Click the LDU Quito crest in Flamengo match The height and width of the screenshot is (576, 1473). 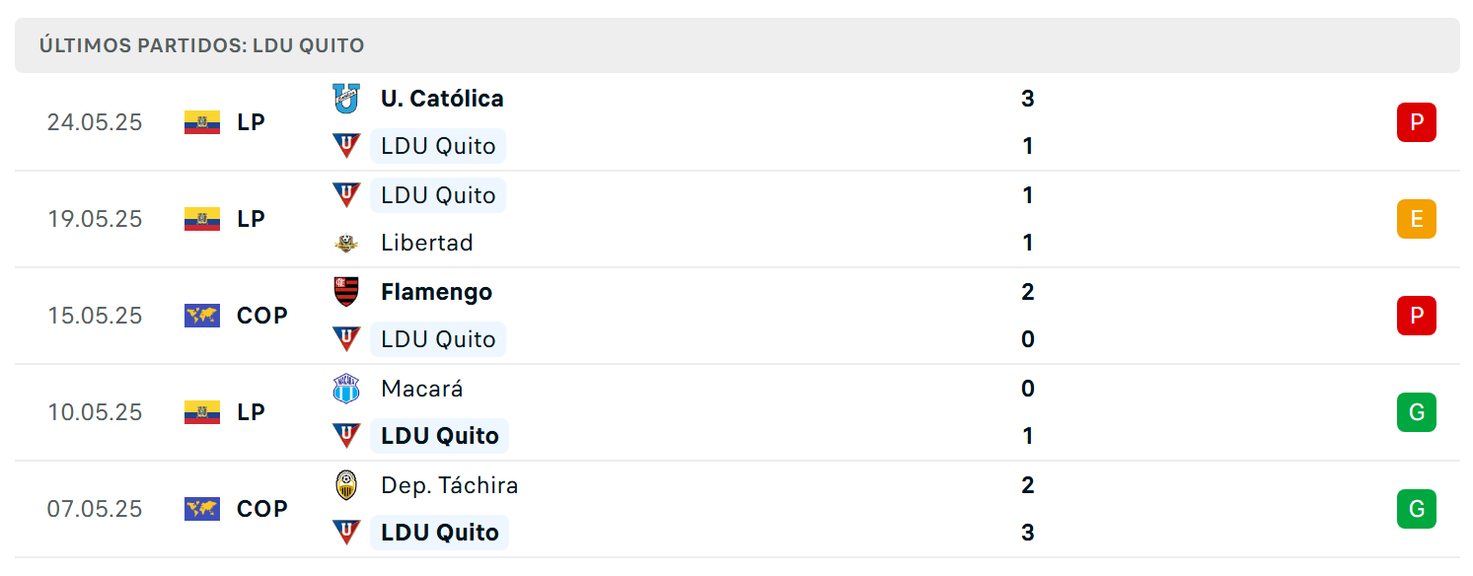346,339
